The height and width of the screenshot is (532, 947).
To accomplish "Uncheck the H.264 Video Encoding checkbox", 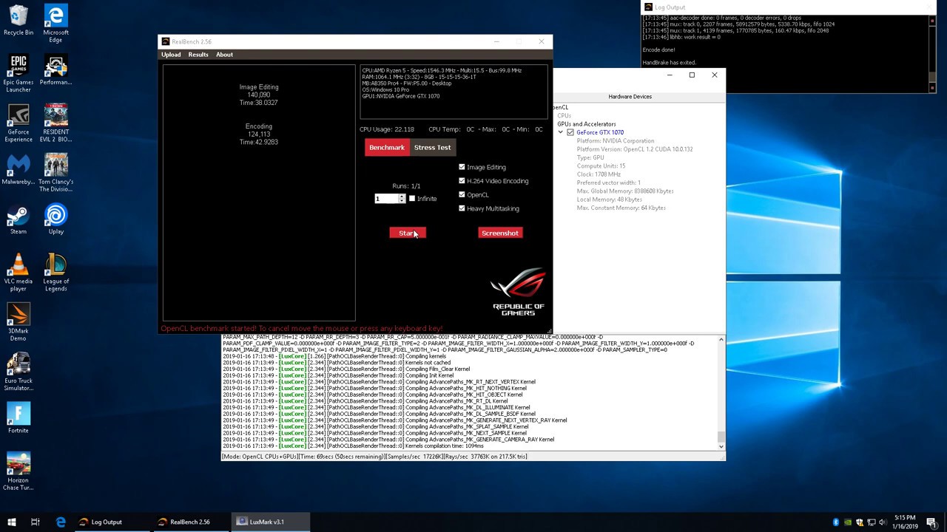I will tap(462, 180).
